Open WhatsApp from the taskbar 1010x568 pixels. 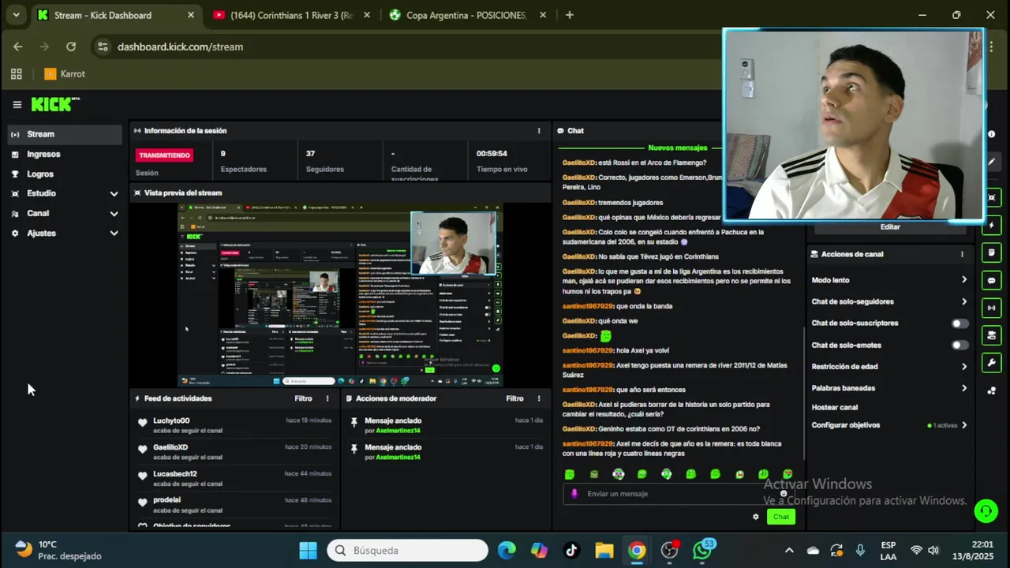pos(702,550)
